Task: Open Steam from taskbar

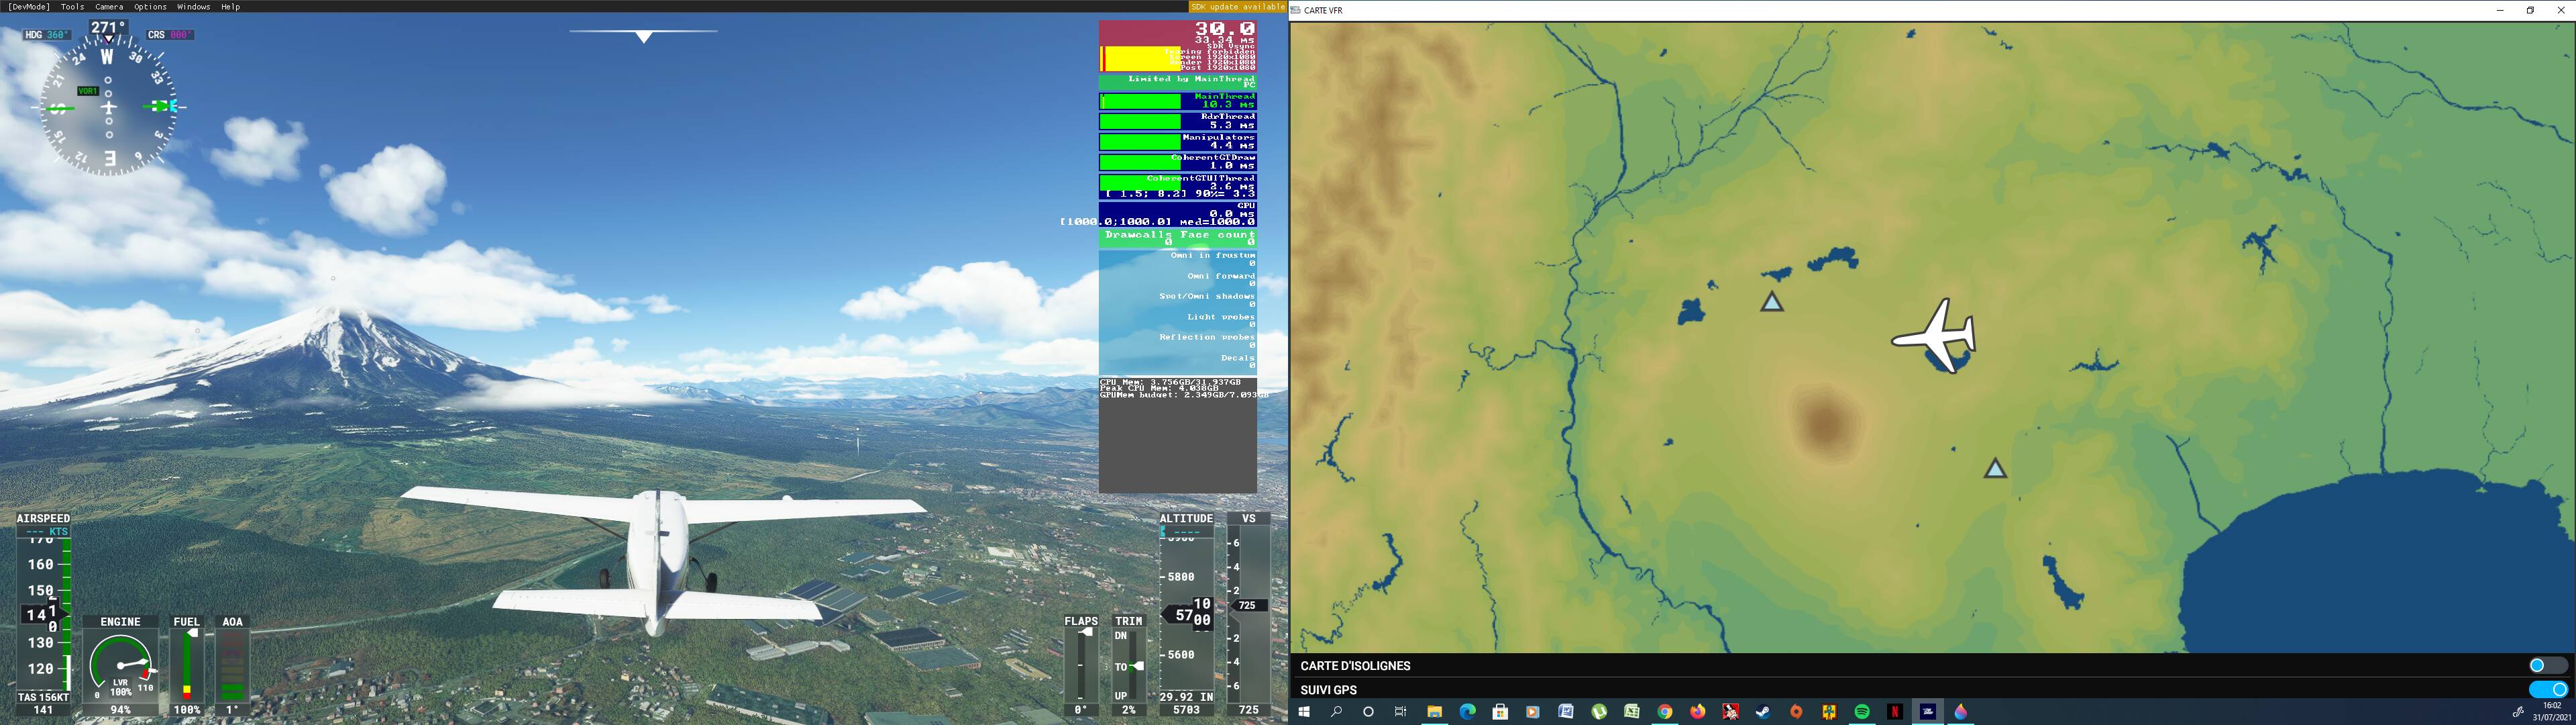Action: 1763,712
